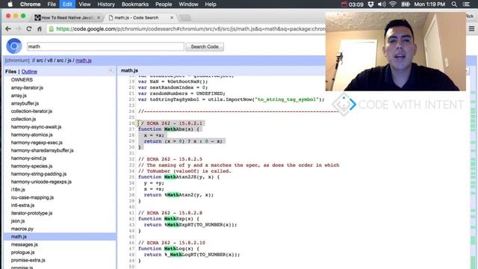Open the File menu
This screenshot has width=478, height=269.
coord(52,4)
